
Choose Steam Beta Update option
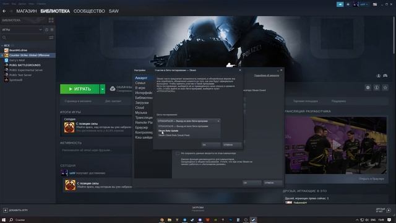pos(188,131)
